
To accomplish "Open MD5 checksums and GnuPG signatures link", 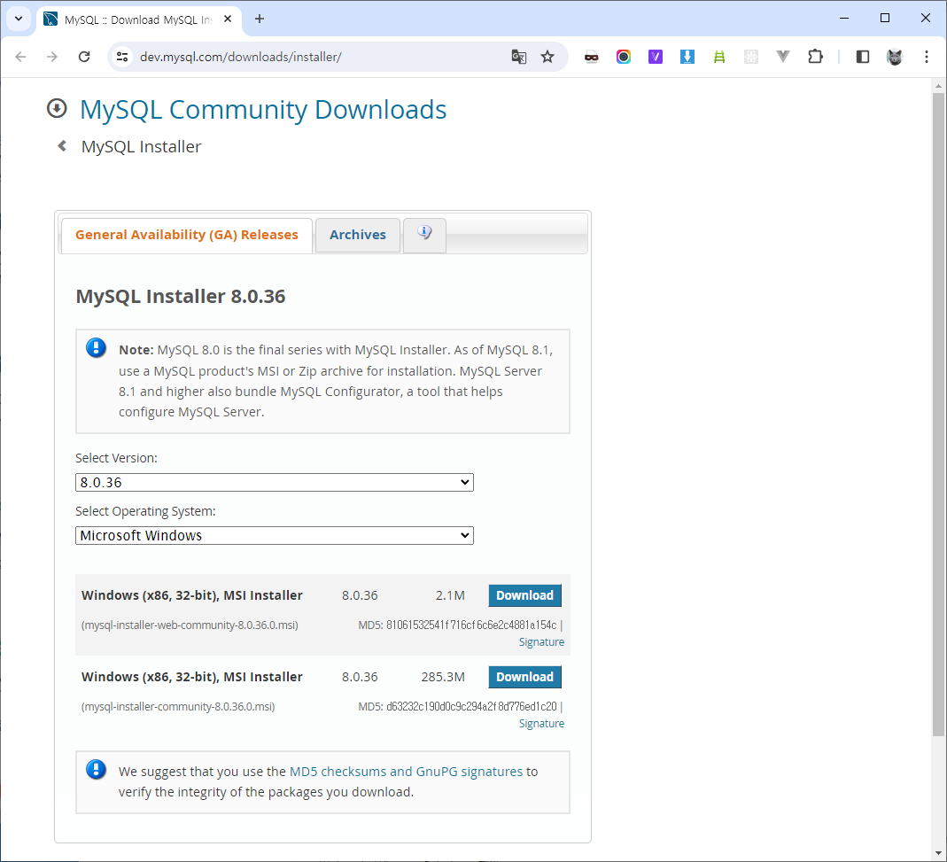I will point(406,772).
